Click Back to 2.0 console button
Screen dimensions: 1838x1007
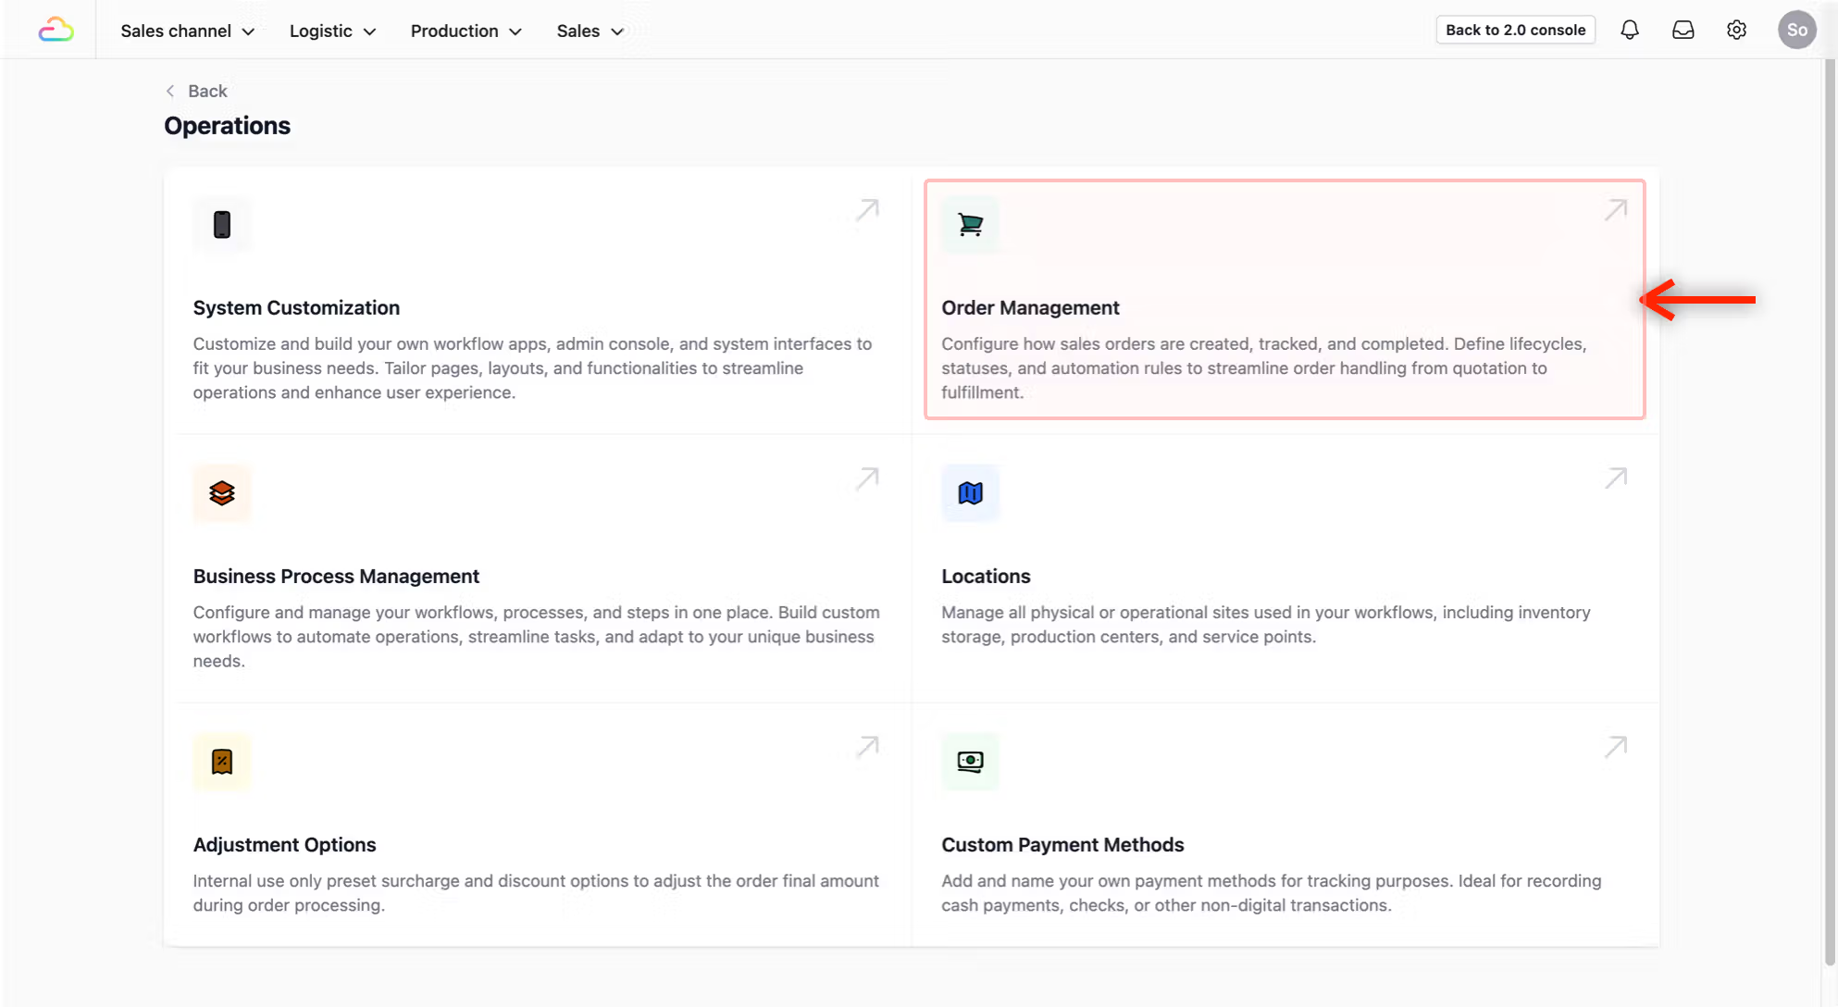click(x=1515, y=30)
